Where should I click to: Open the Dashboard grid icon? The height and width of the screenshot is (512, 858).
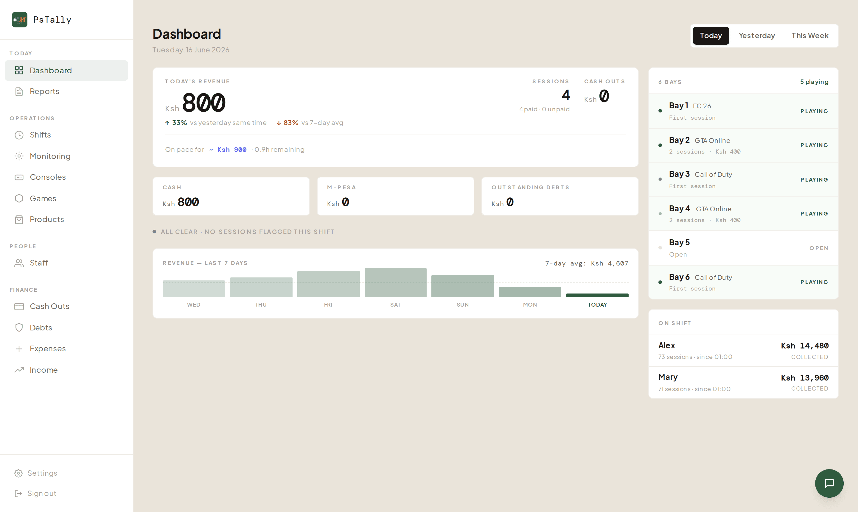pyautogui.click(x=19, y=70)
